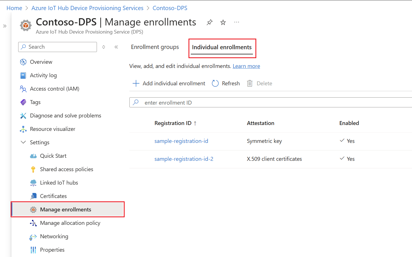The width and height of the screenshot is (412, 257).
Task: Toggle expand-collapse of all menu groups
Action: tap(104, 47)
